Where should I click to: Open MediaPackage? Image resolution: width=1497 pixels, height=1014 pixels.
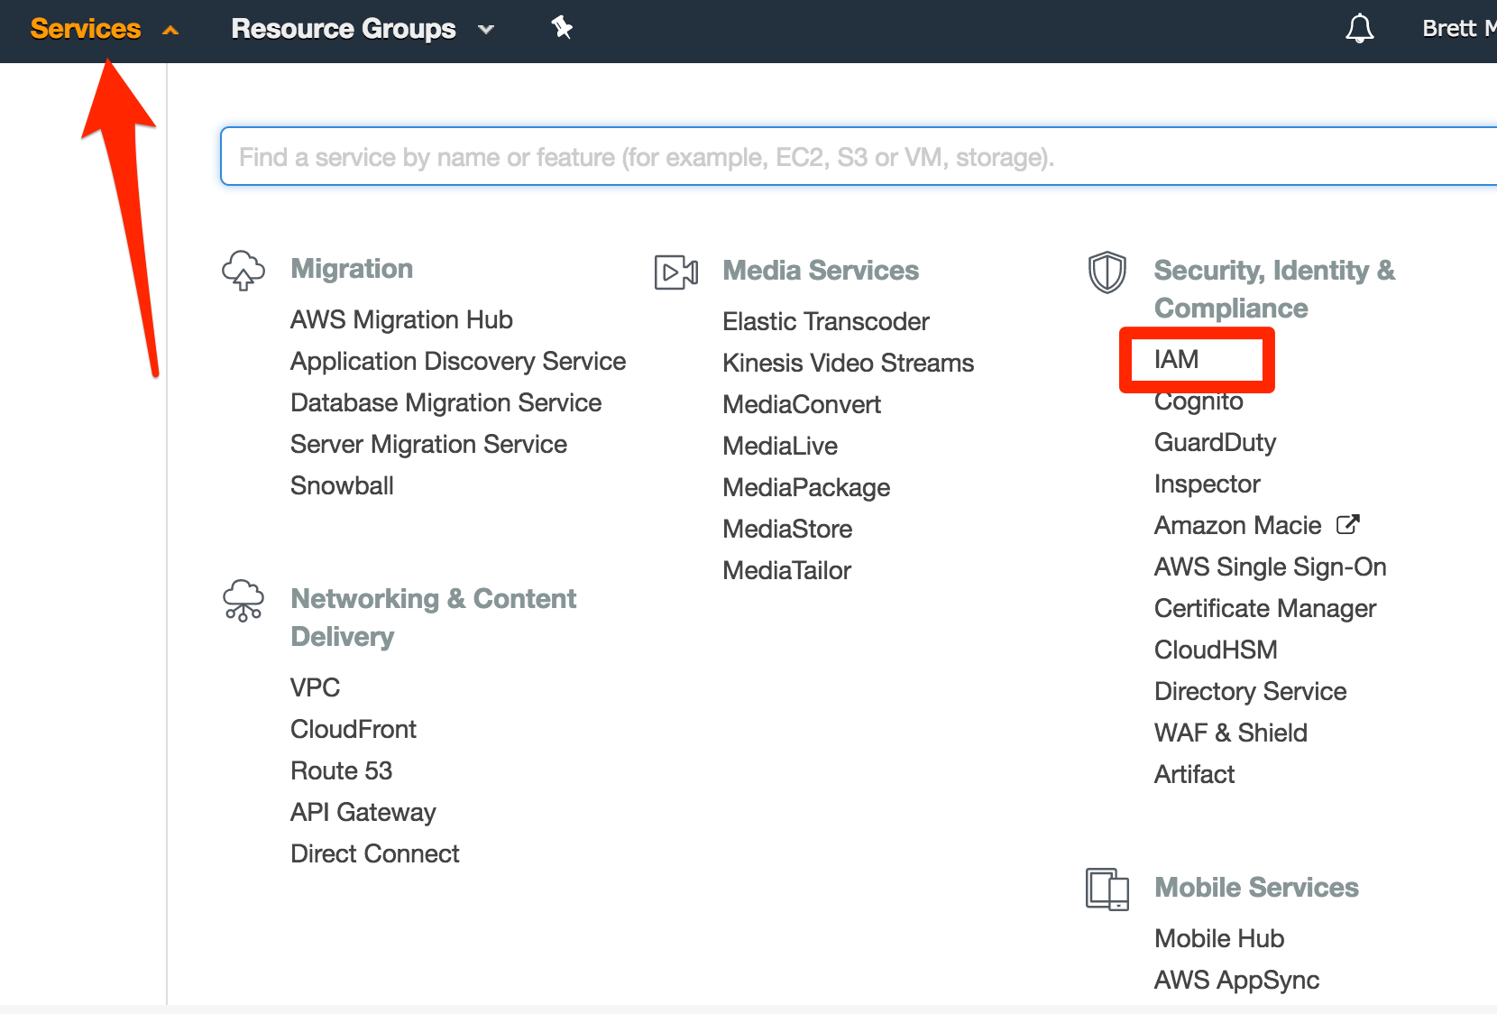pos(806,487)
